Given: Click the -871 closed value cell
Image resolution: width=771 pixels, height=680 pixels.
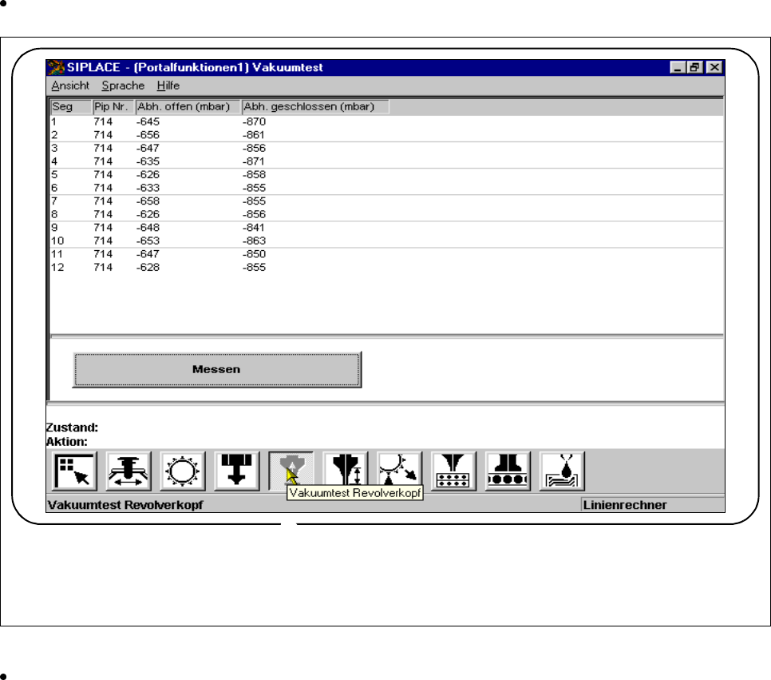Looking at the screenshot, I should (254, 161).
